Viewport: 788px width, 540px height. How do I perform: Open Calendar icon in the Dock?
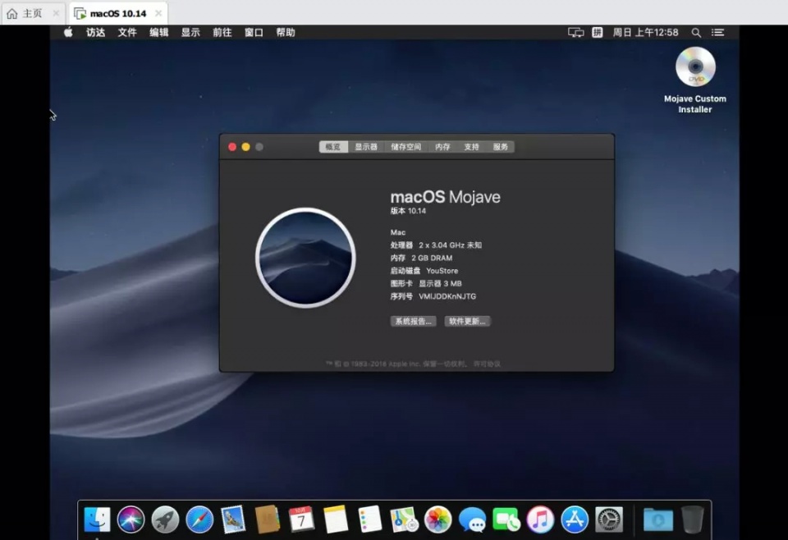[301, 519]
